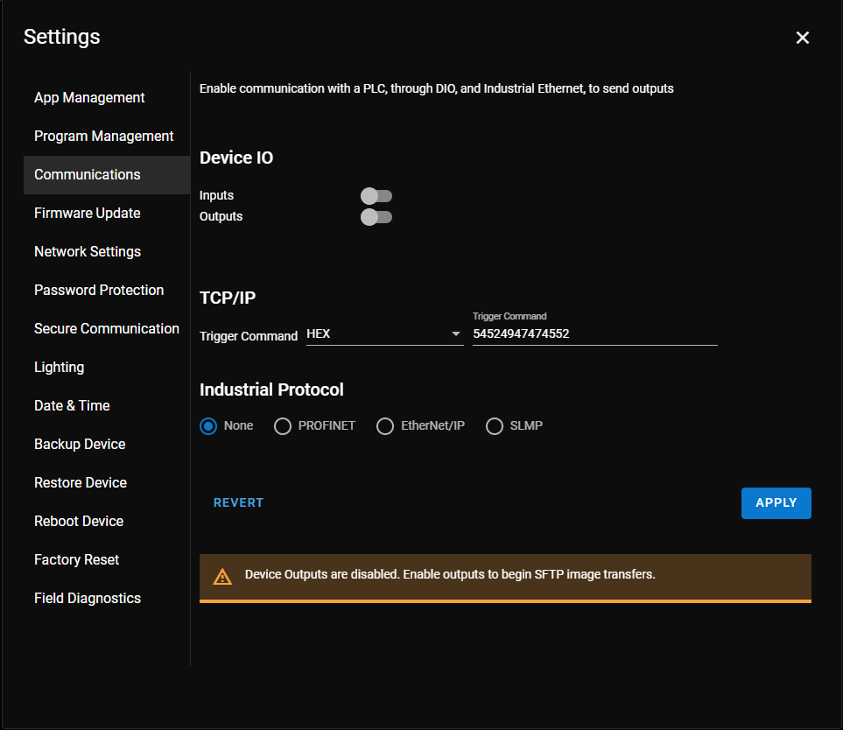843x730 pixels.
Task: Enable the Device IO Outputs switch
Action: click(376, 216)
